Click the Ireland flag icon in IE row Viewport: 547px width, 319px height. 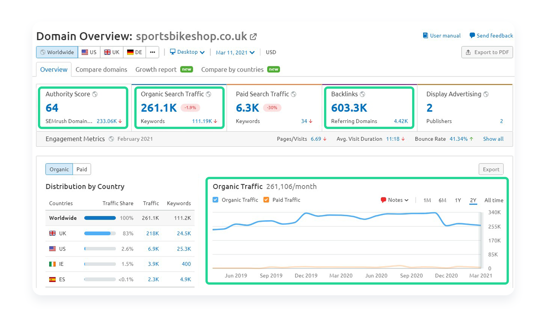[52, 264]
